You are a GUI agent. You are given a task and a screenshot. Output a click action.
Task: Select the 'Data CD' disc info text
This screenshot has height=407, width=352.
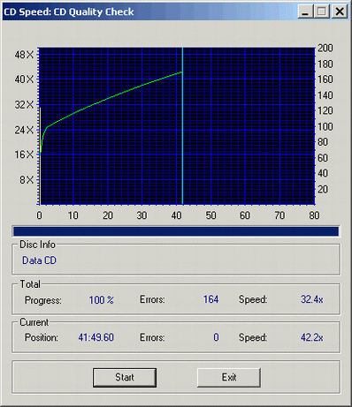point(39,260)
